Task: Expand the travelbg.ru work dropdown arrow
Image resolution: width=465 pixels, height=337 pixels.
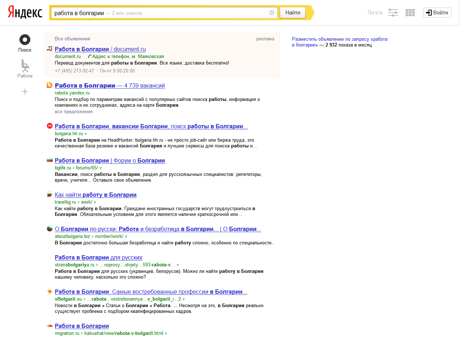Action: [95, 202]
